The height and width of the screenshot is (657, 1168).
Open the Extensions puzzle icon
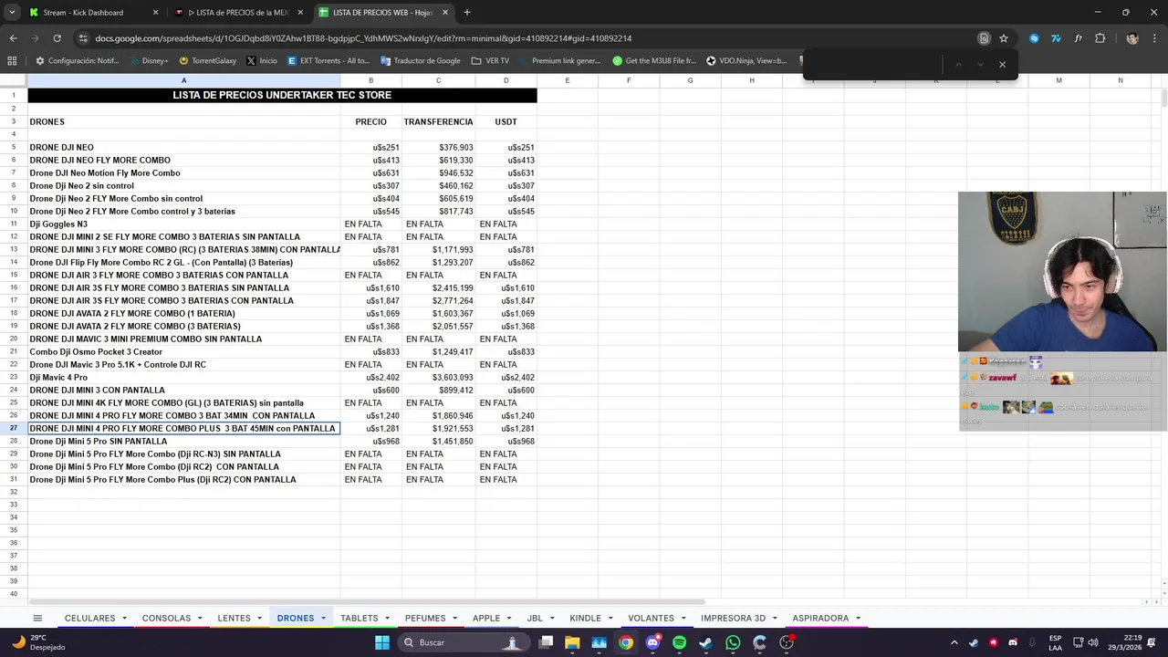(x=1100, y=38)
